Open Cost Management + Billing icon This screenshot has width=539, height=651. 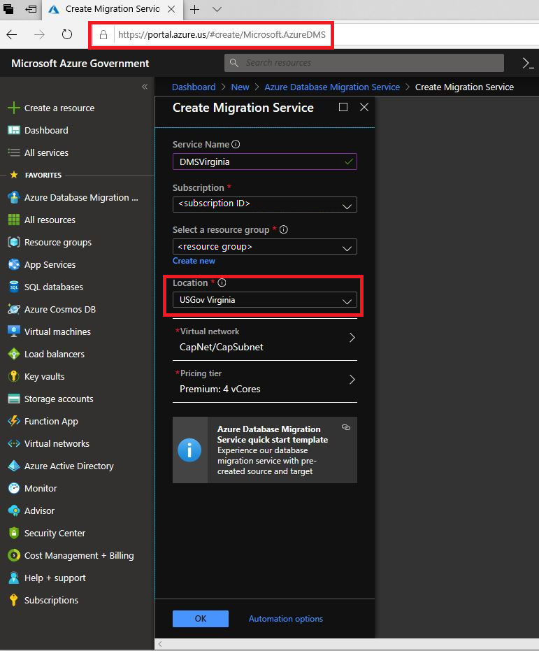tap(14, 555)
